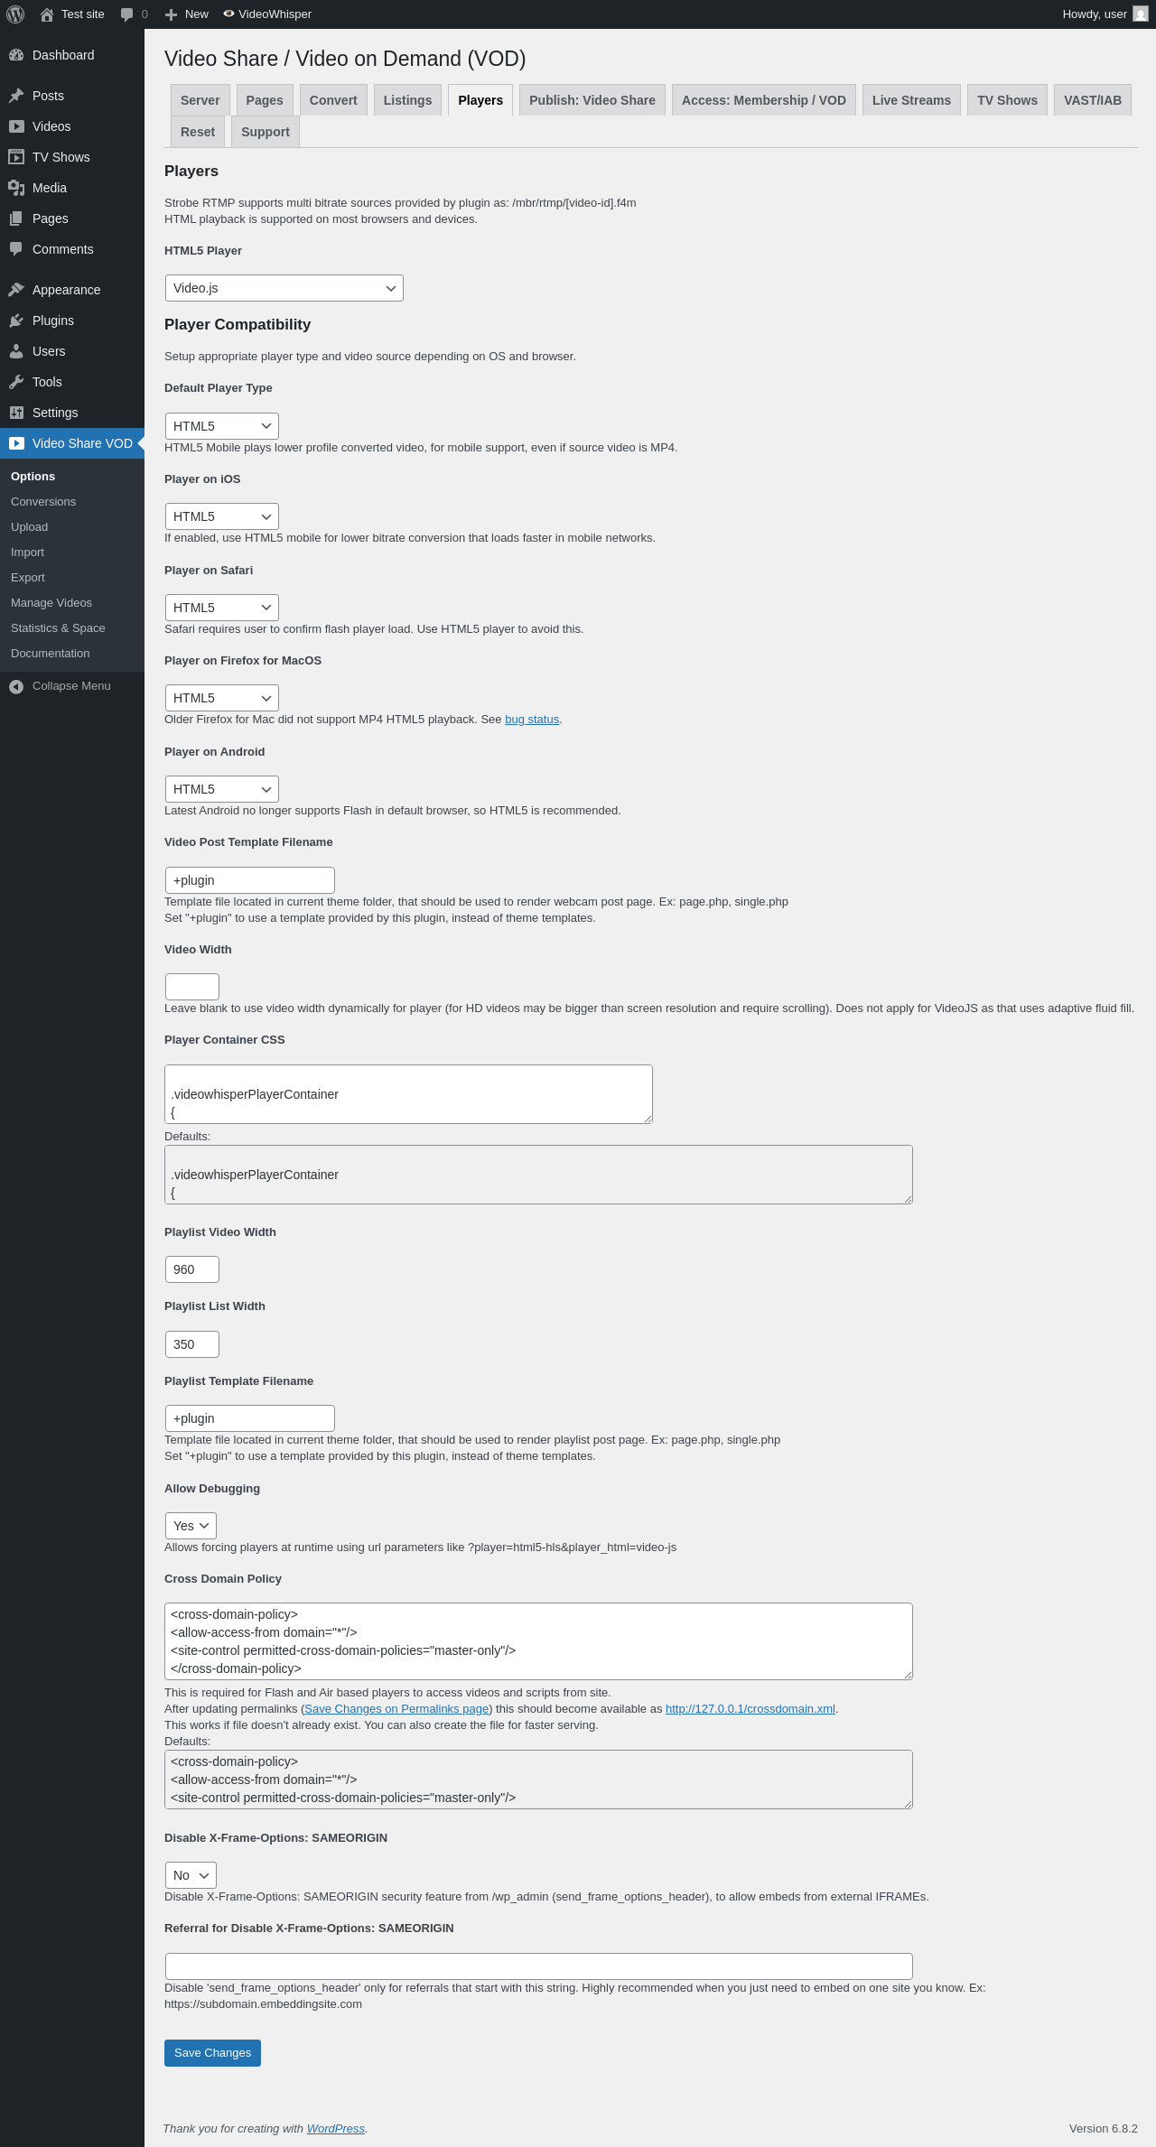Click the WordPress logo icon
The width and height of the screenshot is (1156, 2147).
click(15, 14)
